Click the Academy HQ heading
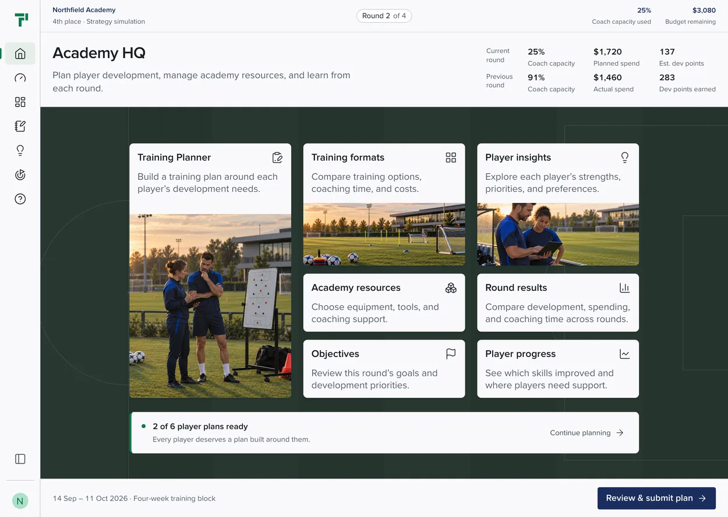The image size is (728, 517). tap(99, 53)
